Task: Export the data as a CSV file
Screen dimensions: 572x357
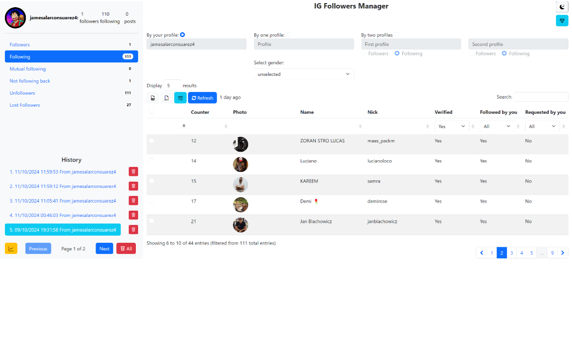Action: coord(166,97)
